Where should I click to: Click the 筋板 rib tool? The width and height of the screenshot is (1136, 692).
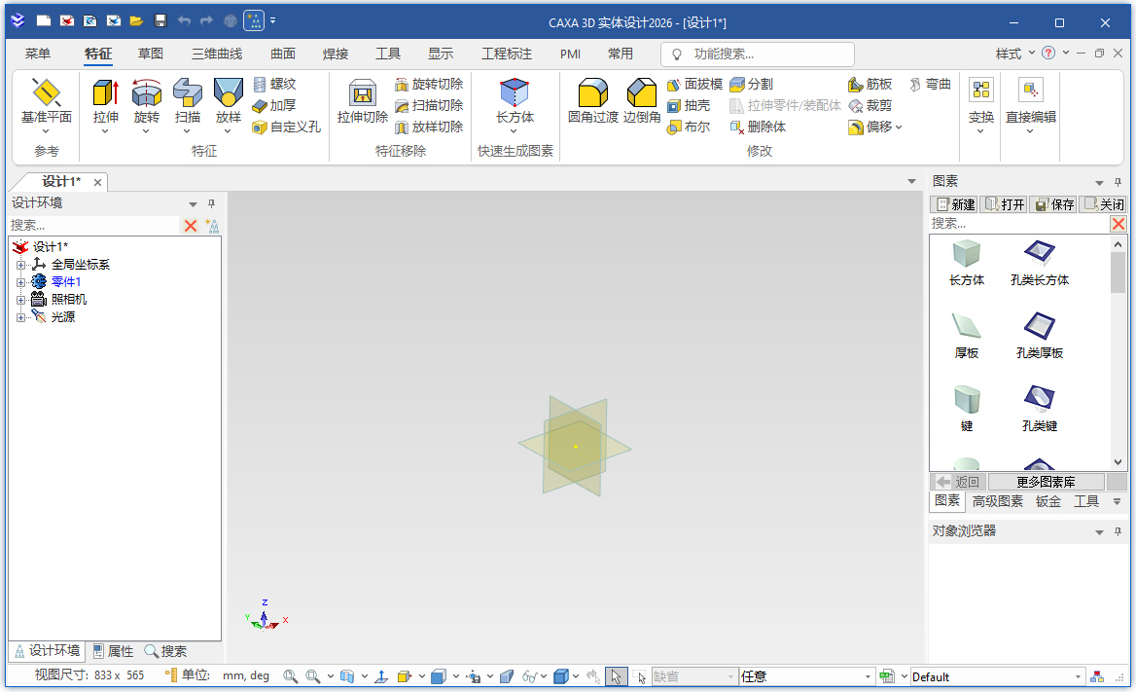tap(870, 84)
